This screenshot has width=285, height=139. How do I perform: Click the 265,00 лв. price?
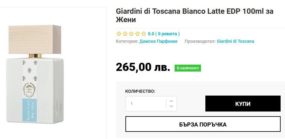coord(143,67)
